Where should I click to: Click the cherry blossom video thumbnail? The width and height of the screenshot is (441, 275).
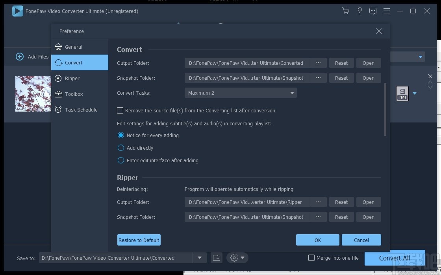click(33, 93)
